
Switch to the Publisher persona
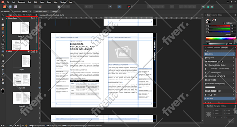(x=5, y=7)
